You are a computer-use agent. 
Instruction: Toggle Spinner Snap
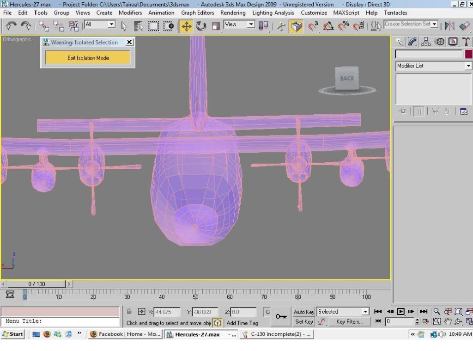click(x=358, y=26)
